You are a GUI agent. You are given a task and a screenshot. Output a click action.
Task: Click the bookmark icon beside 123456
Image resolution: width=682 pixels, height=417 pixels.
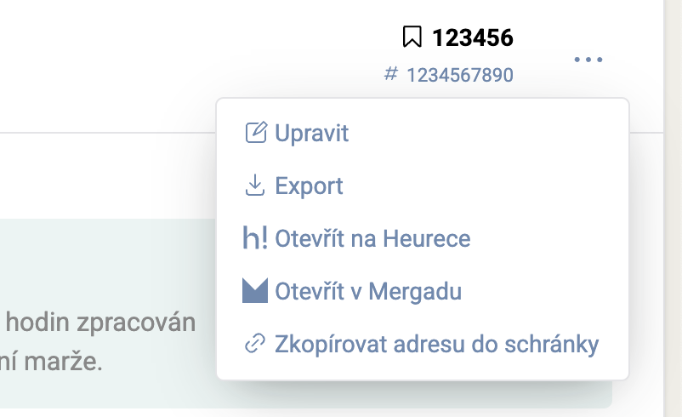pyautogui.click(x=412, y=37)
